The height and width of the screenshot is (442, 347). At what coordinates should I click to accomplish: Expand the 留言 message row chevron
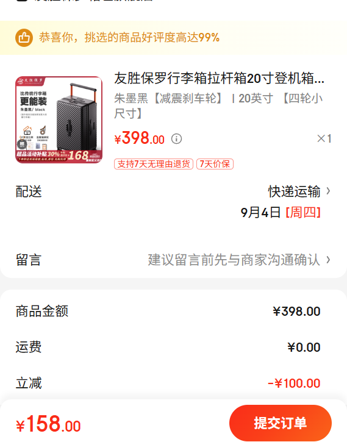(x=328, y=260)
